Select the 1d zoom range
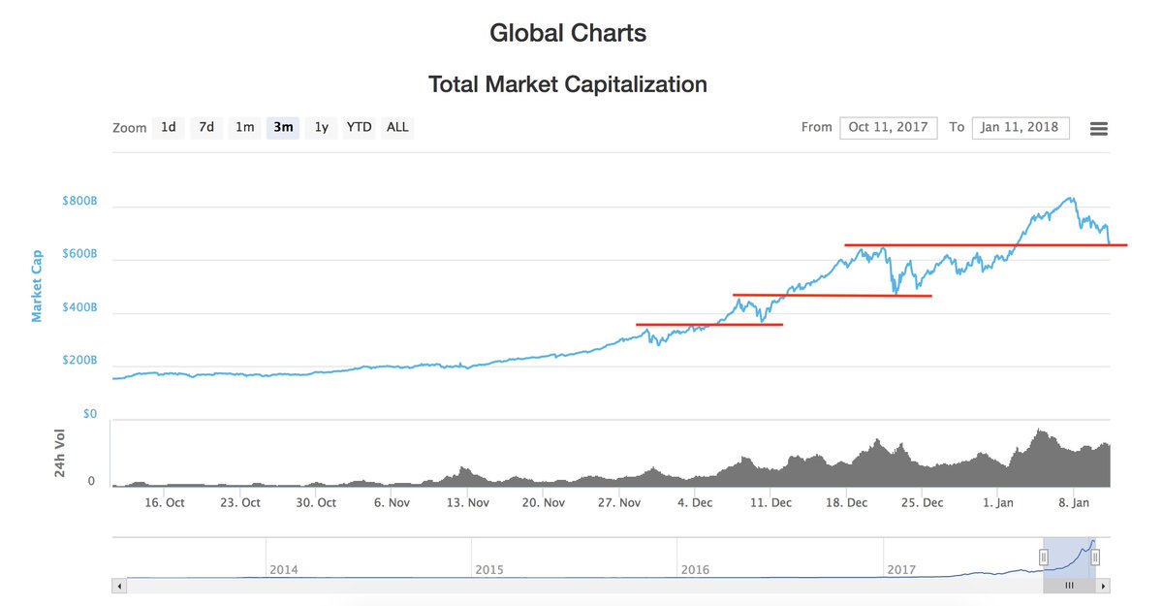 point(168,127)
